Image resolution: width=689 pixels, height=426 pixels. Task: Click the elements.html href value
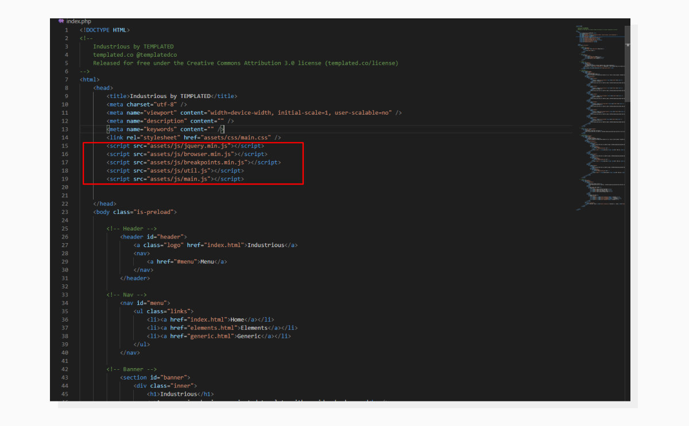tap(213, 327)
